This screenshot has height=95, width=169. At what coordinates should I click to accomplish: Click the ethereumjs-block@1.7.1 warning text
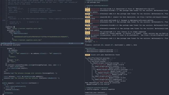134,11
